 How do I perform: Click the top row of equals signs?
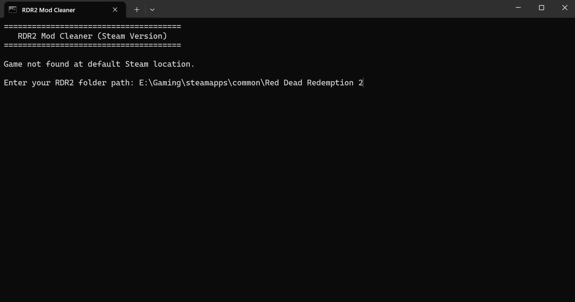[x=92, y=26]
